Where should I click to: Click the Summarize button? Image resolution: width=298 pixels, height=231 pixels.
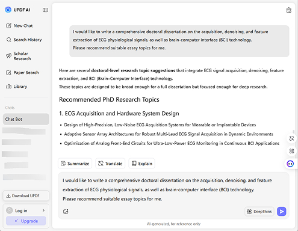pyautogui.click(x=75, y=164)
